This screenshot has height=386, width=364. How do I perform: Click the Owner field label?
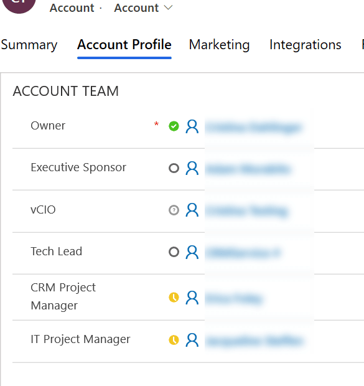coord(48,126)
